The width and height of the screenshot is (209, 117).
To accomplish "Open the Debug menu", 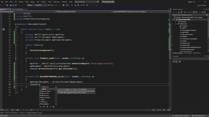I will (x=33, y=2).
